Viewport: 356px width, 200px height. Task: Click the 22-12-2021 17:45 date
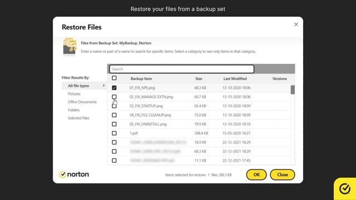tap(236, 161)
